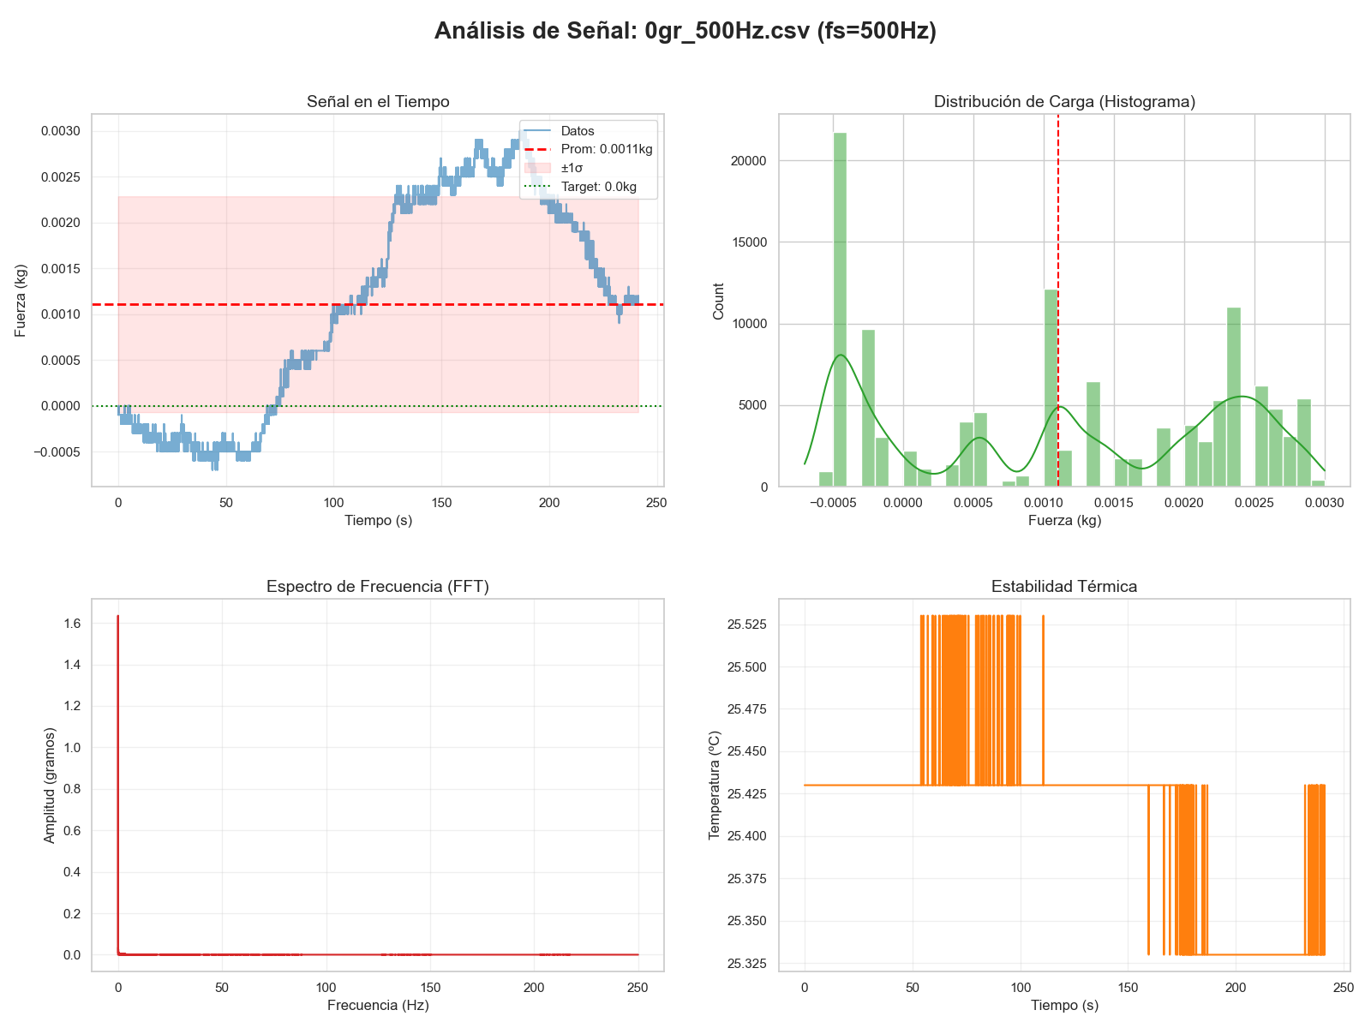Click the 'Fuerza (kg)' x-axis label under the histogram
This screenshot has width=1371, height=1028.
point(1064,520)
